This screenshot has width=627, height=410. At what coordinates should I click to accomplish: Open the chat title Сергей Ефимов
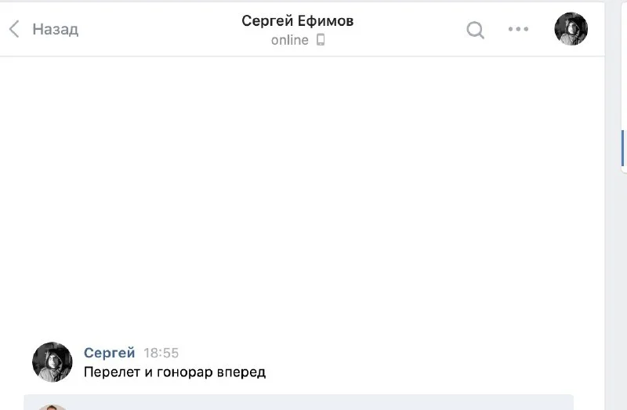[x=297, y=21]
